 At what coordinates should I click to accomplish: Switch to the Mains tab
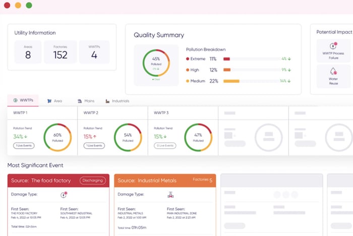[x=86, y=101]
